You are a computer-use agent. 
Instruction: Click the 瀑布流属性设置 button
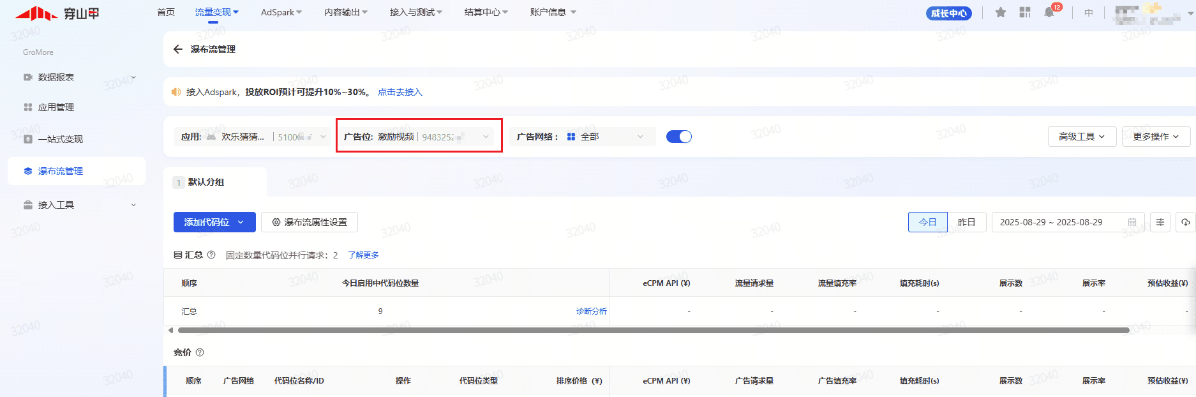310,222
